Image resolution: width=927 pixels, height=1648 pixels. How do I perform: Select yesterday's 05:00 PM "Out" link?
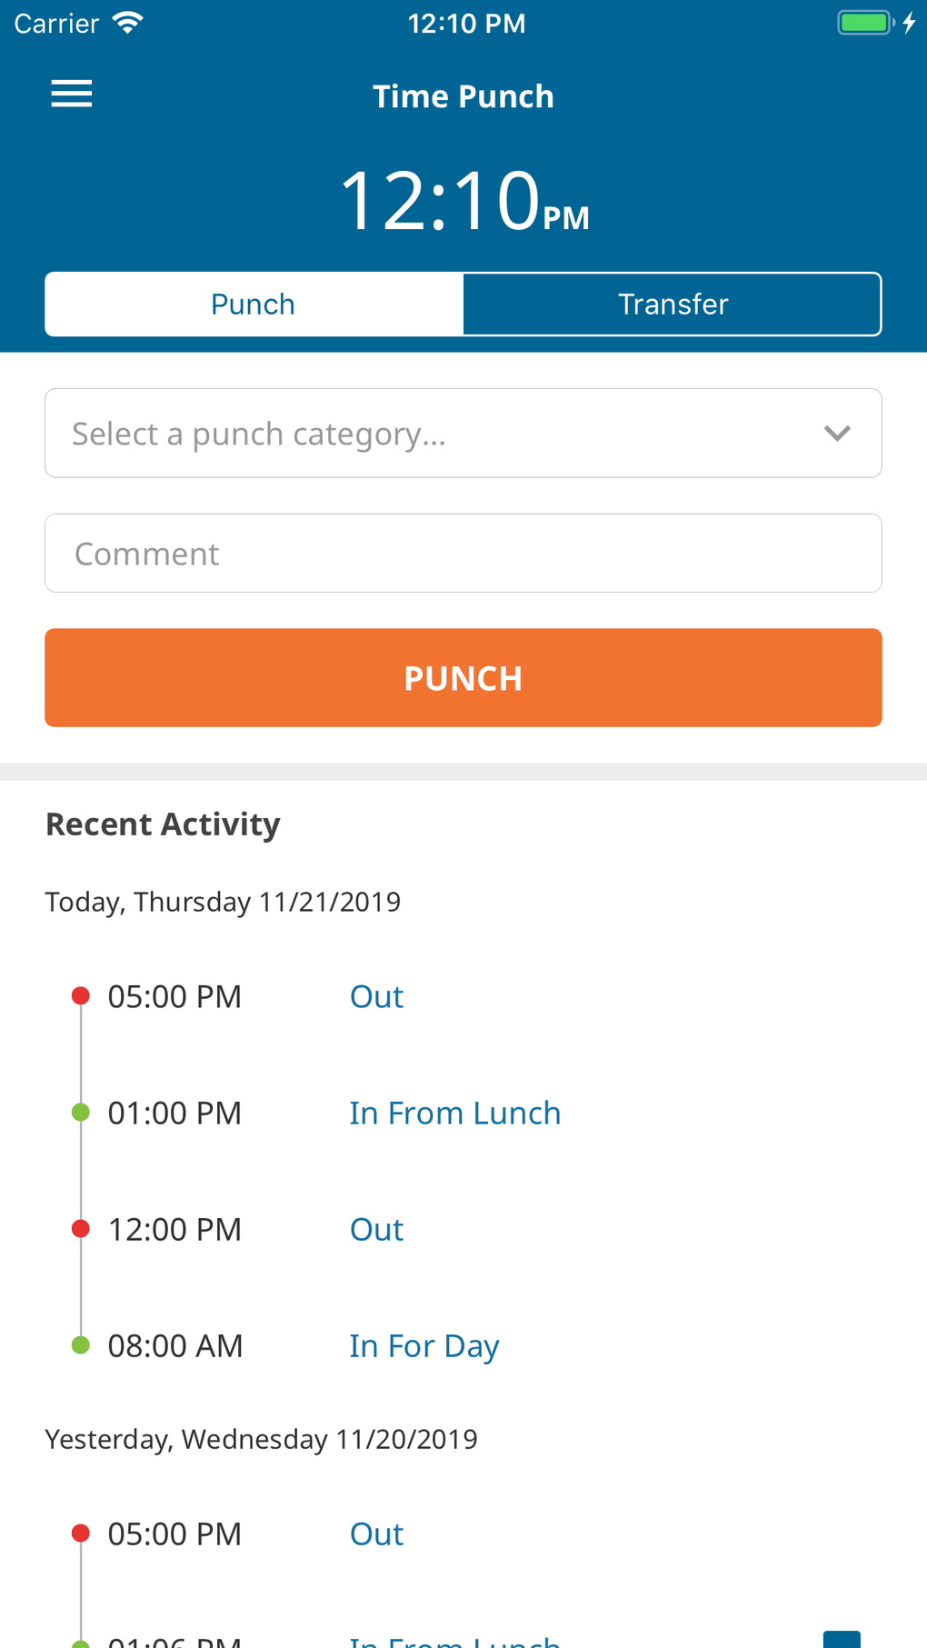[376, 1533]
